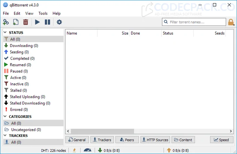Click the connection status flame icon
This screenshot has width=237, height=154.
coord(74,150)
